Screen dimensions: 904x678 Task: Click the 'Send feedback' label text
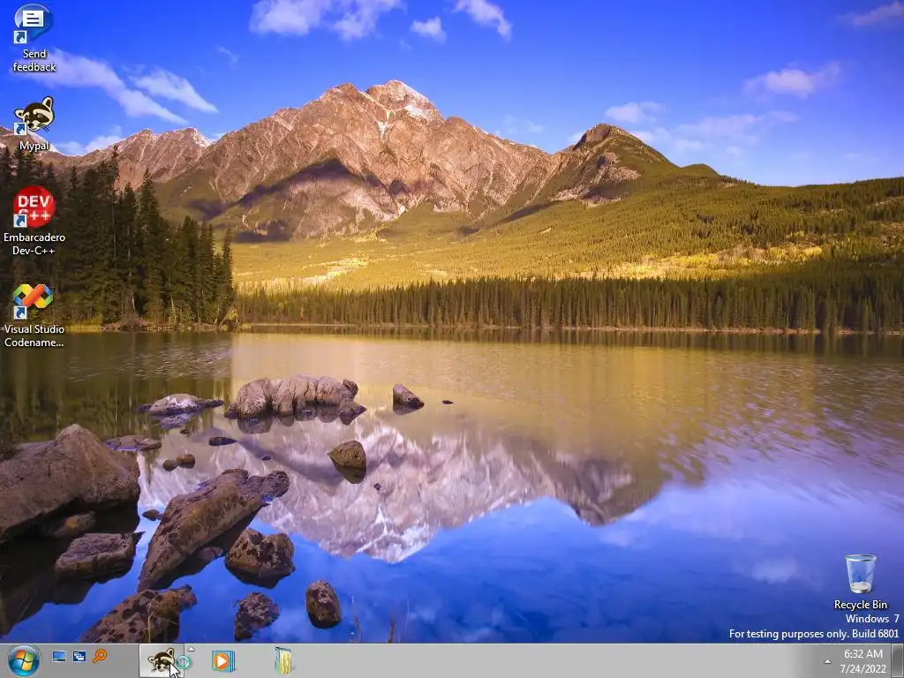34,61
